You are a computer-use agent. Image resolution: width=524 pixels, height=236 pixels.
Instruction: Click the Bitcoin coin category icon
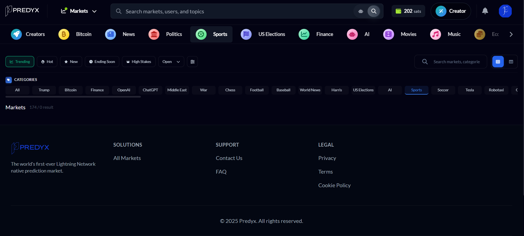[64, 34]
